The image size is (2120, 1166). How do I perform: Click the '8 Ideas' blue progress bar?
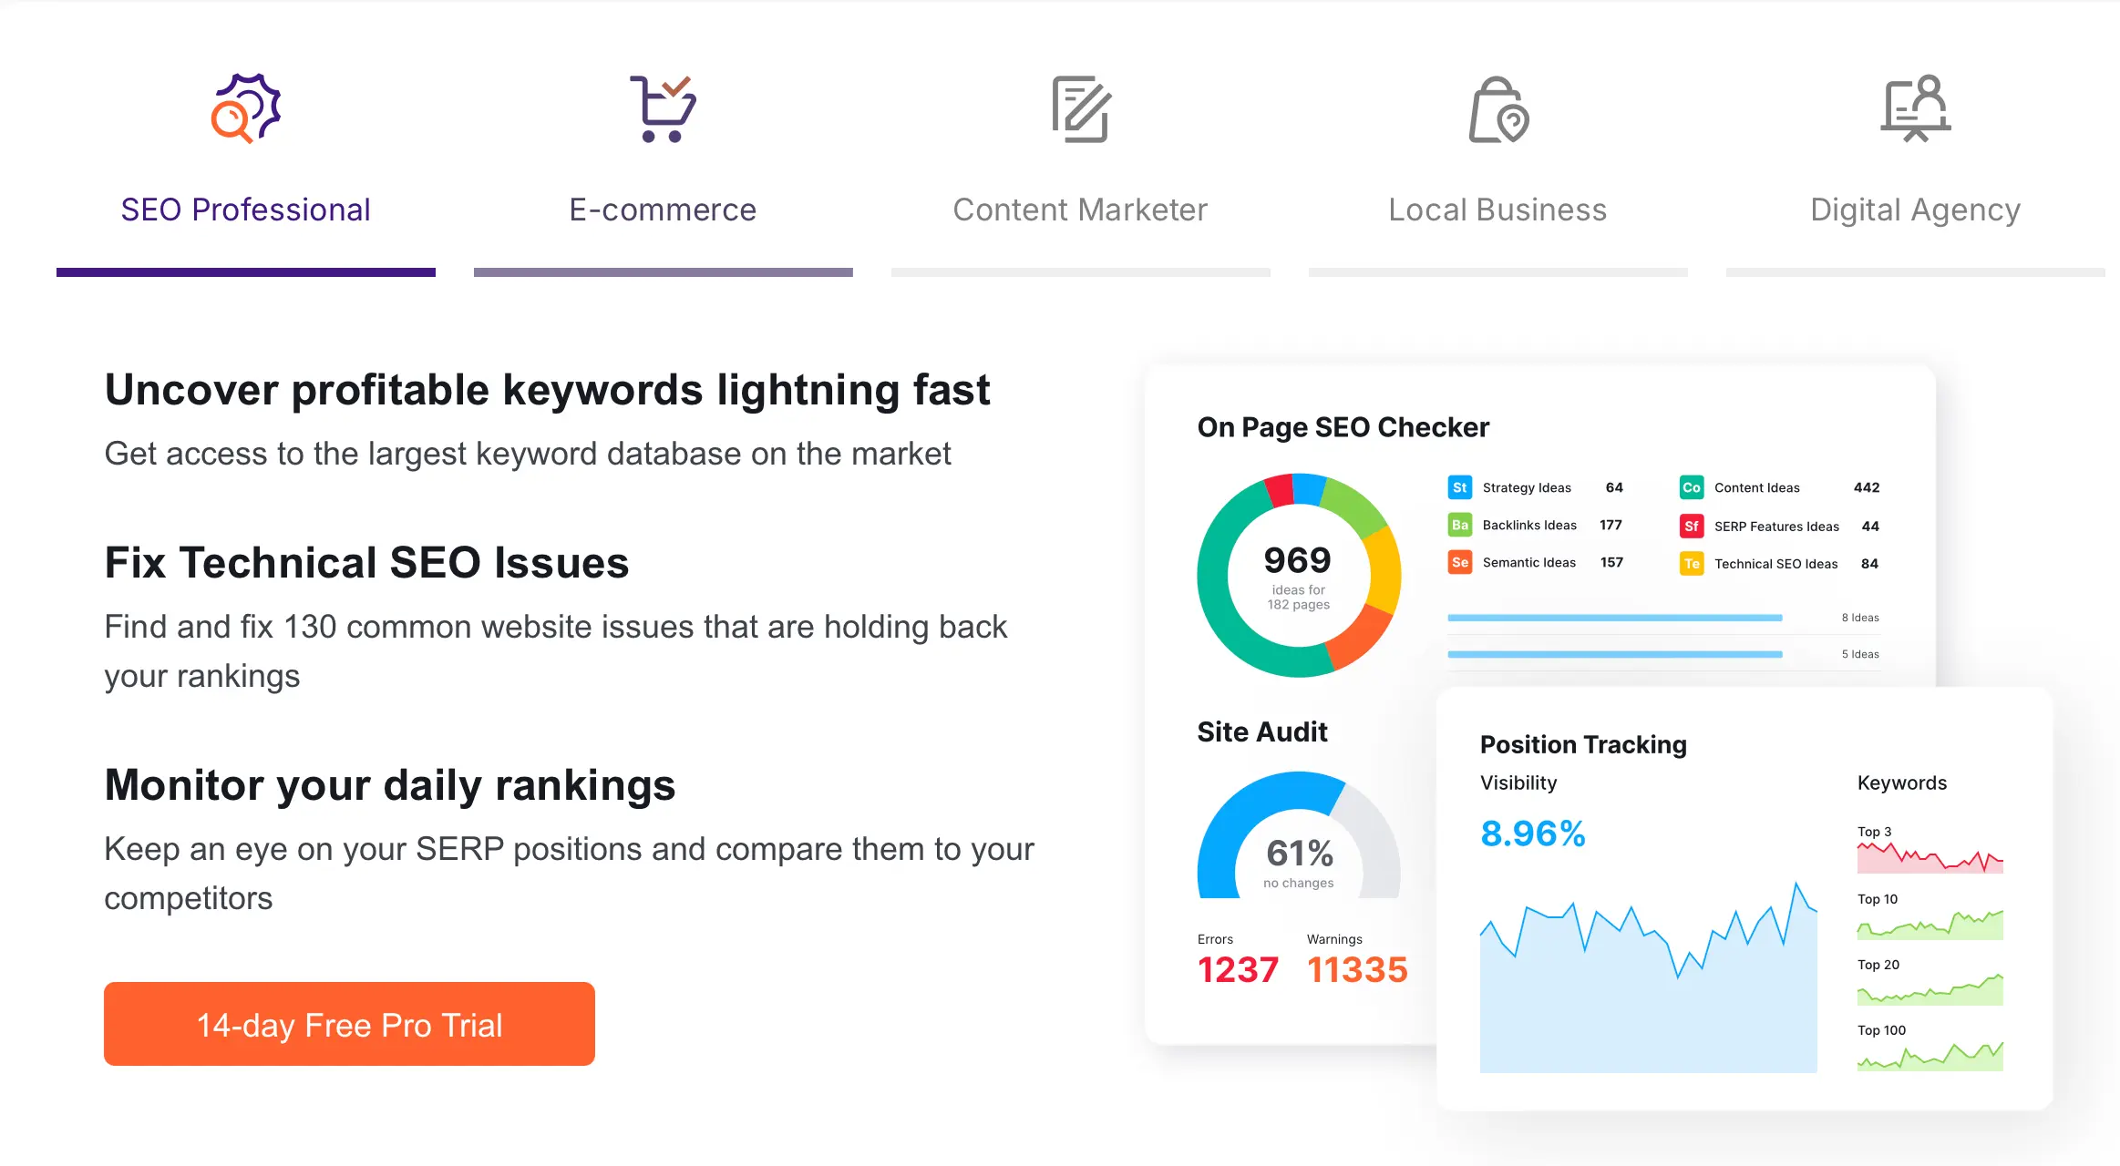(1614, 618)
